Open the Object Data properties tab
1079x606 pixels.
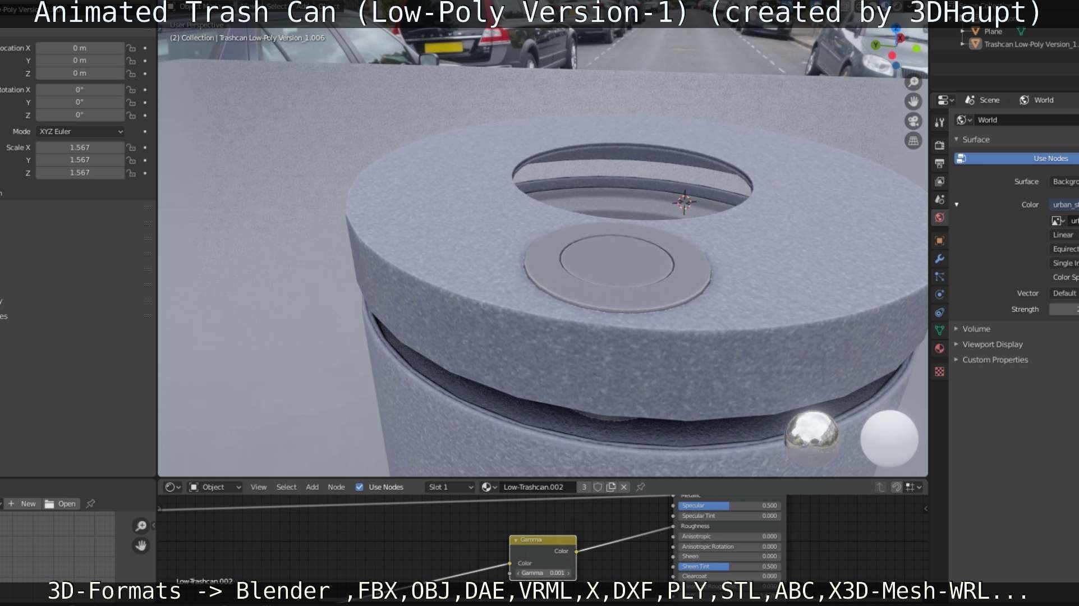tap(939, 330)
